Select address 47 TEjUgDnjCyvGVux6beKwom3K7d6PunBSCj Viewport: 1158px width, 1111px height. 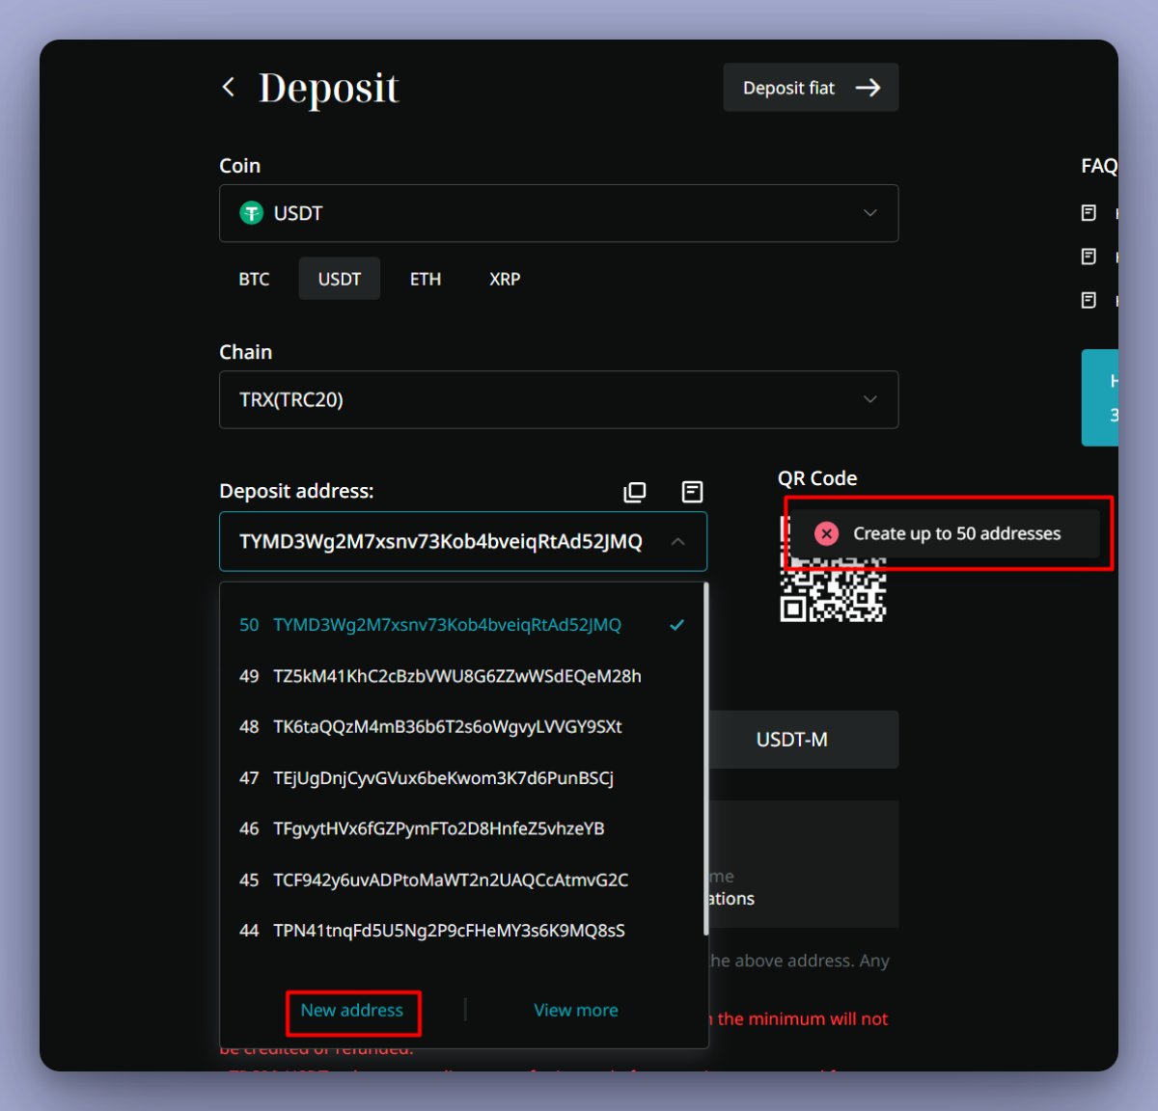(x=462, y=778)
